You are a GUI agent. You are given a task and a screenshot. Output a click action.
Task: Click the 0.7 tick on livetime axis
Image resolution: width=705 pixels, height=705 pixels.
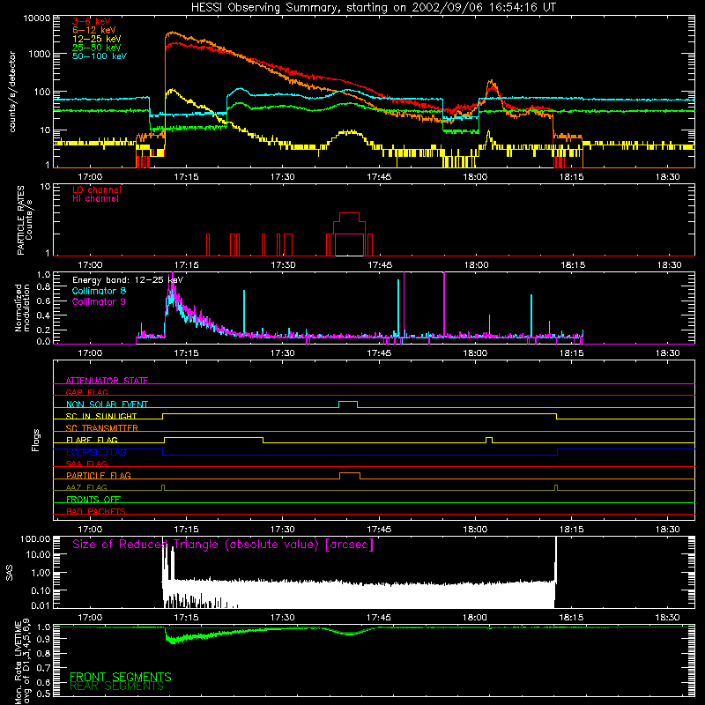tap(43, 667)
